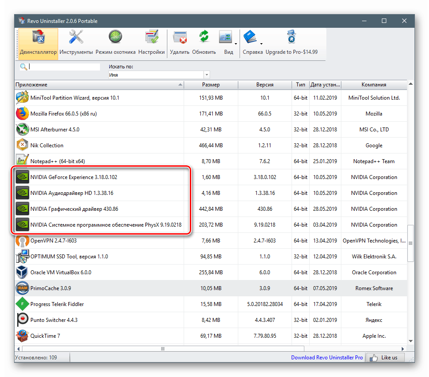The width and height of the screenshot is (429, 377).
Task: Click the search magnifier icon
Action: pos(23,67)
